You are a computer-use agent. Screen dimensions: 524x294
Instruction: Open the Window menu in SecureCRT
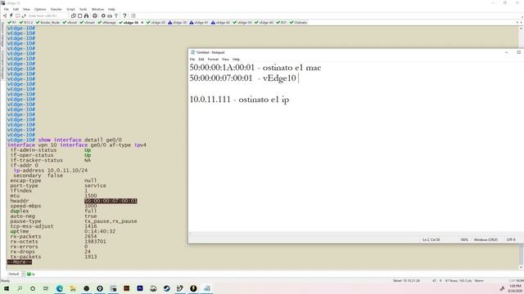(x=97, y=9)
